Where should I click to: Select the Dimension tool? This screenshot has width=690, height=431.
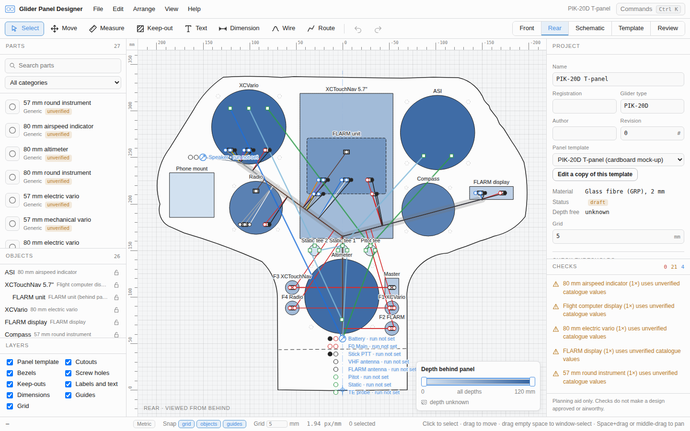239,28
